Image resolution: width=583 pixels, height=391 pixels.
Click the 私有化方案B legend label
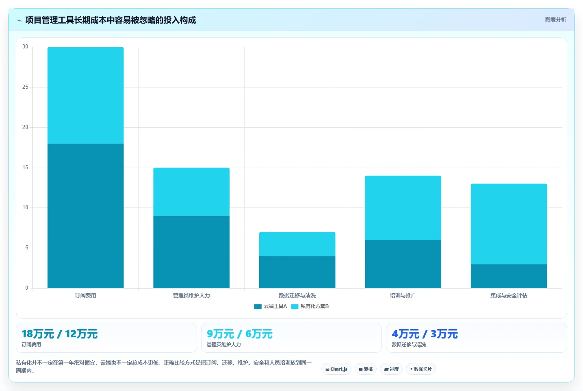pyautogui.click(x=315, y=306)
